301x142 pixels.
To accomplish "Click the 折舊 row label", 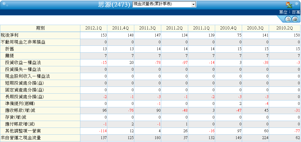I will (x=10, y=49).
